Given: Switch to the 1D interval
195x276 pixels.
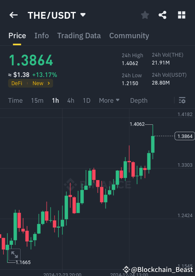Looking at the screenshot, I should point(87,100).
